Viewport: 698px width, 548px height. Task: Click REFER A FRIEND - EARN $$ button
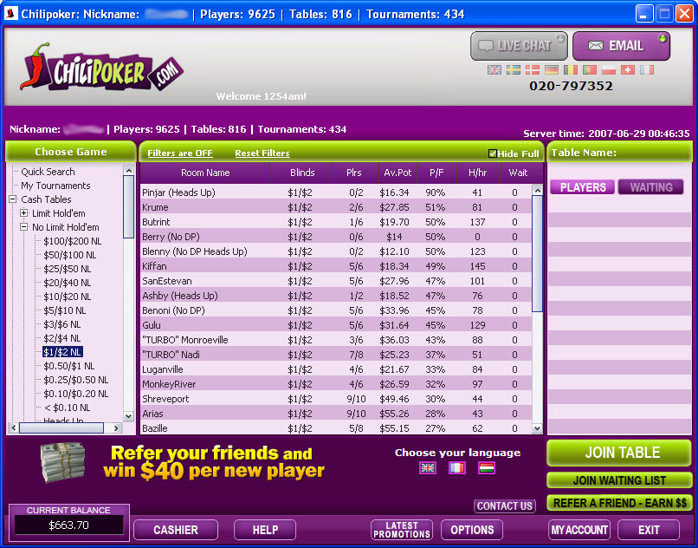tap(619, 503)
